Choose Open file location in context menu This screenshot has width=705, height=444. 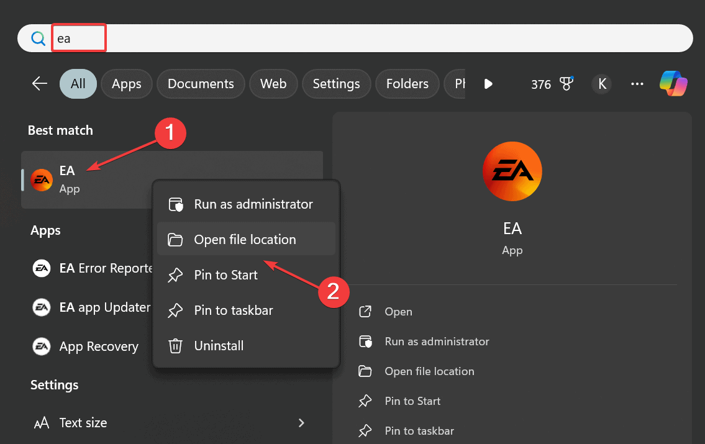[246, 239]
